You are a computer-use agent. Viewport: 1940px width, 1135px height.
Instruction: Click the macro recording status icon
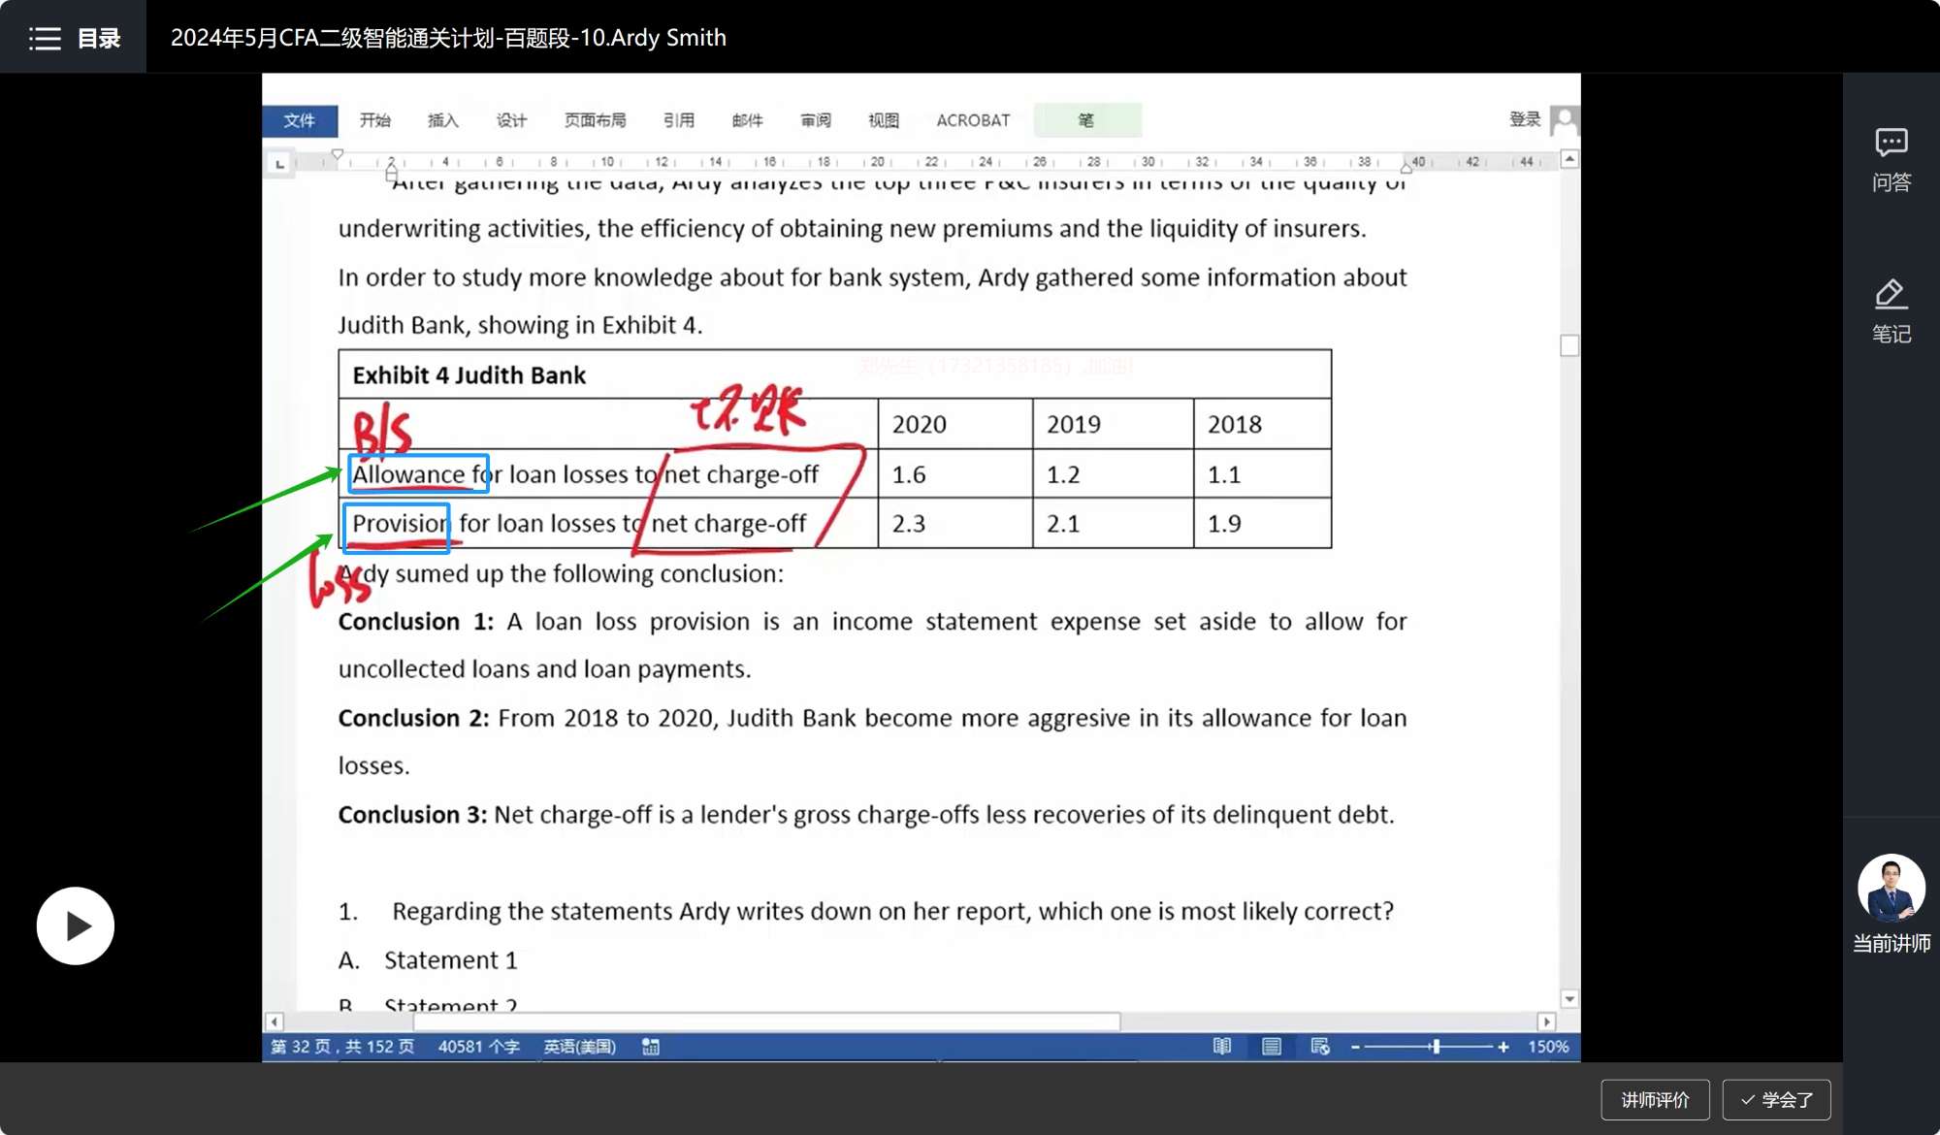point(651,1047)
